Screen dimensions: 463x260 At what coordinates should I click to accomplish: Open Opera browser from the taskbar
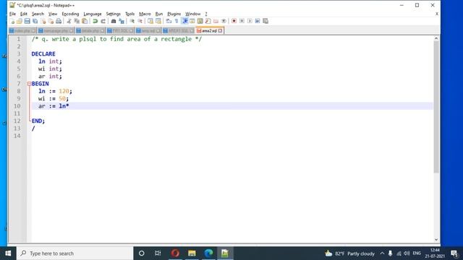coord(175,253)
